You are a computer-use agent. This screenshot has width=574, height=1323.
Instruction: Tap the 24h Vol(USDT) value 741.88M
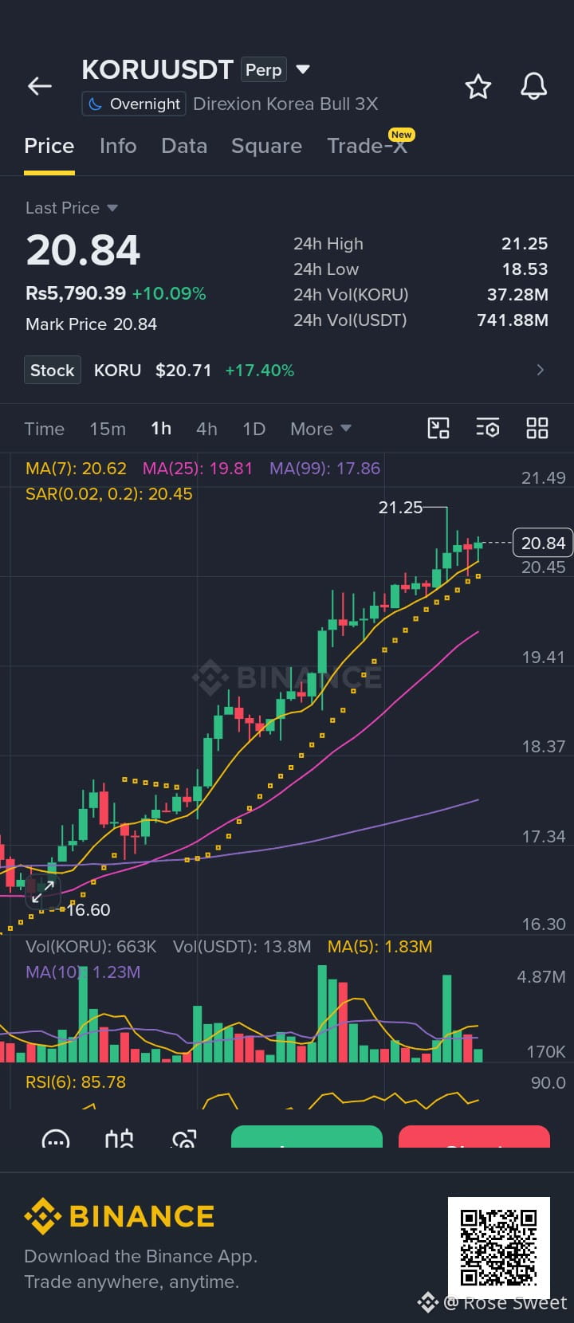tap(513, 320)
